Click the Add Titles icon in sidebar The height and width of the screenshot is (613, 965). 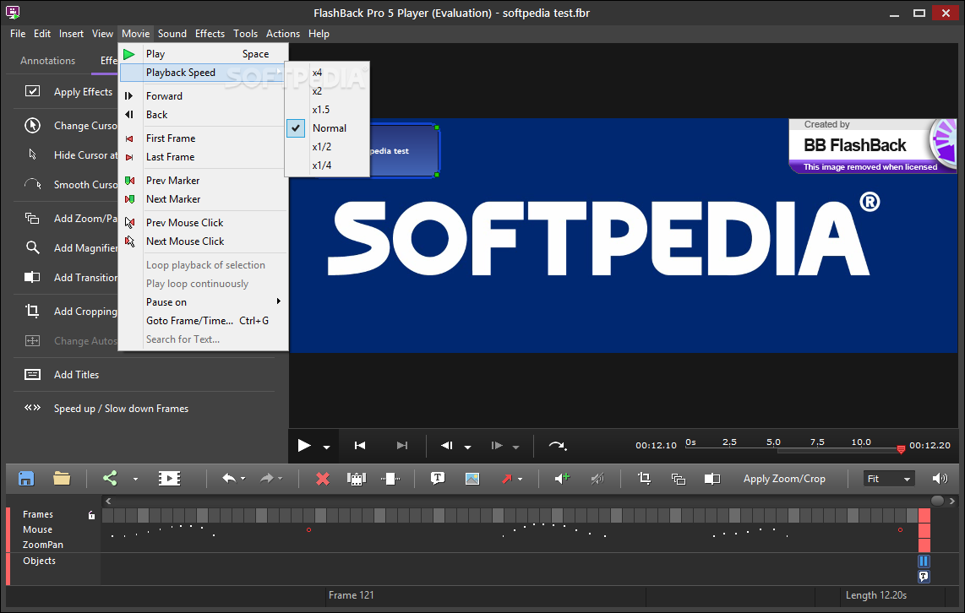pyautogui.click(x=32, y=375)
